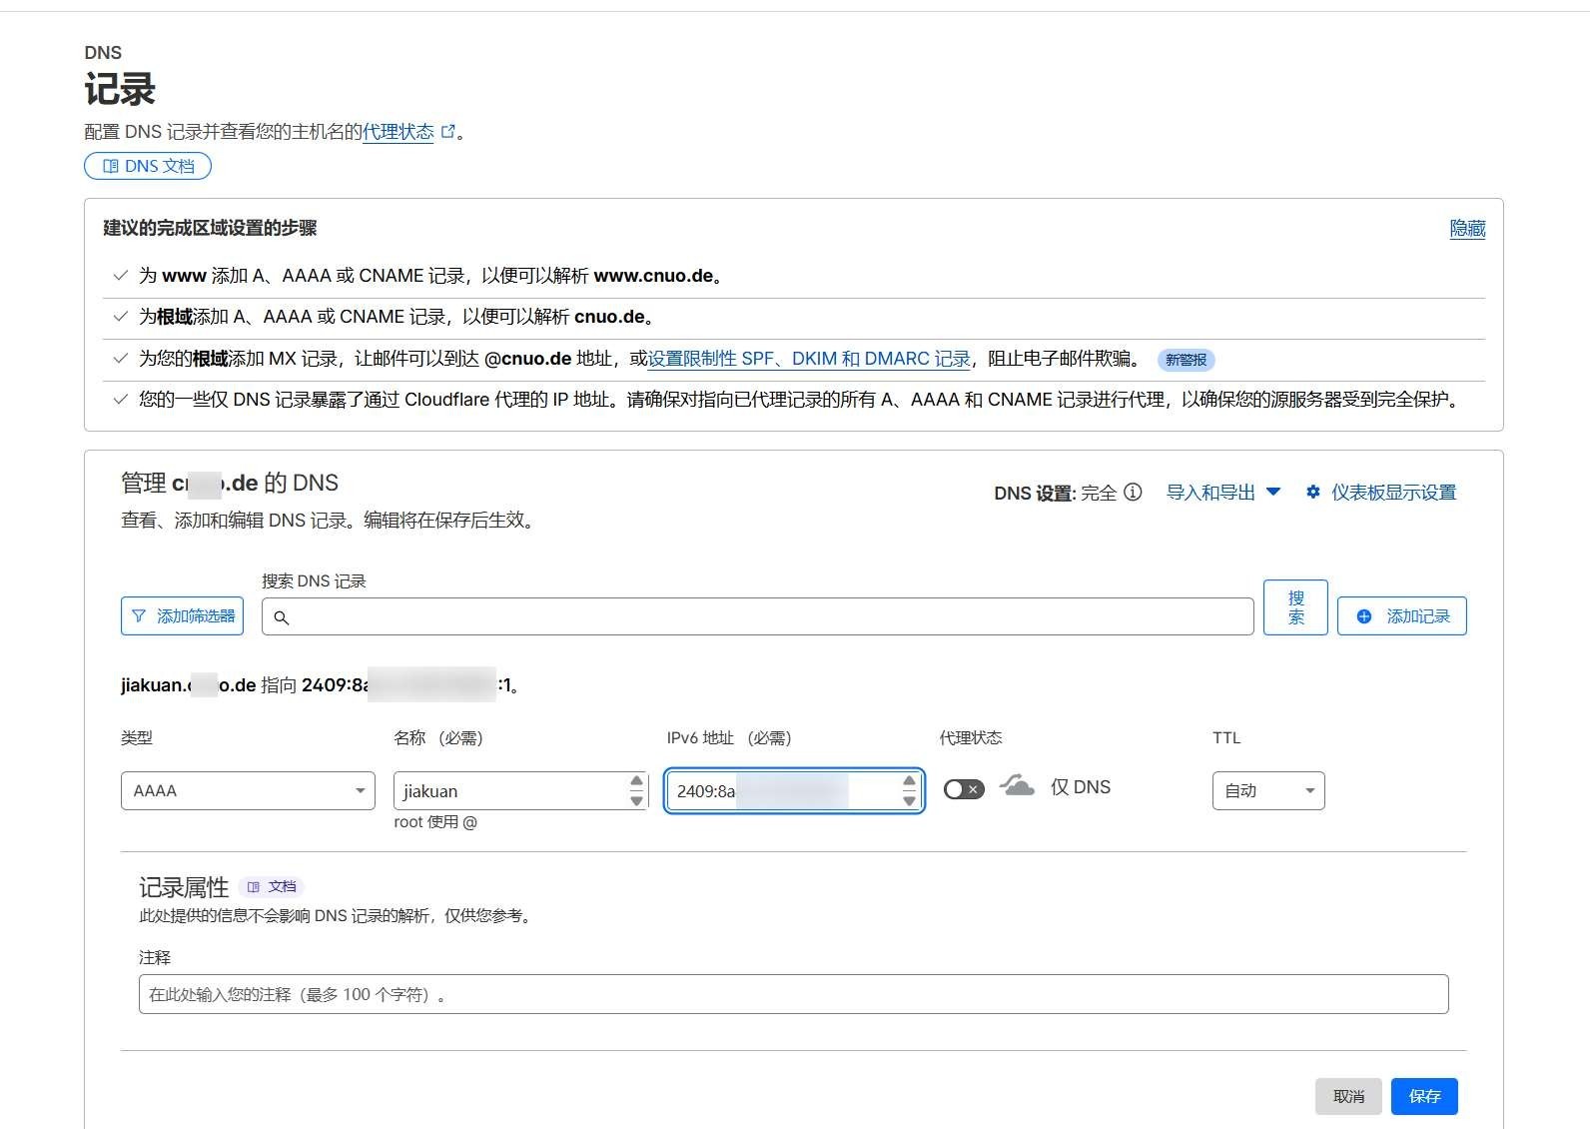Click the external link icon after 代理状态

[x=447, y=132]
